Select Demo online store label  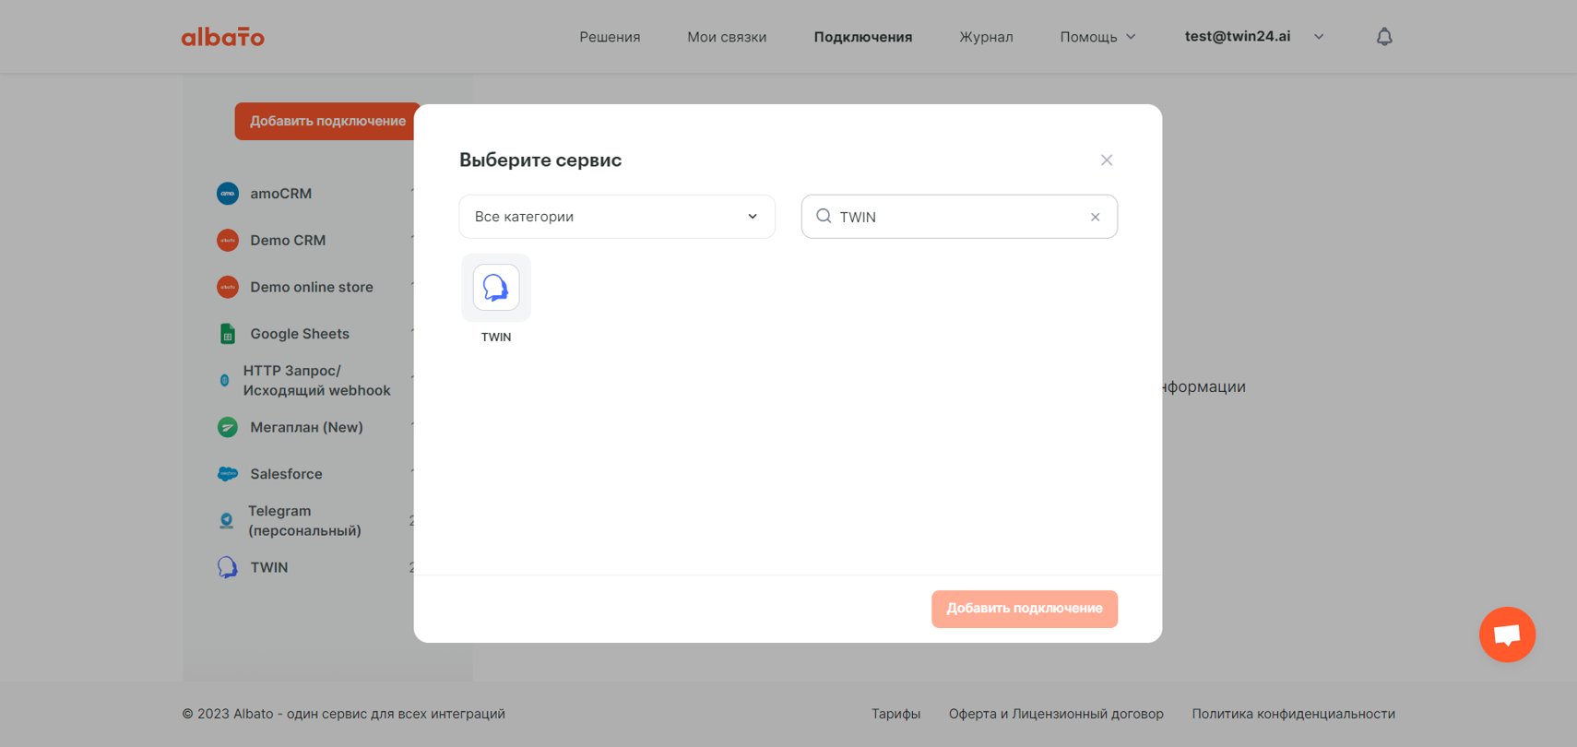[312, 287]
